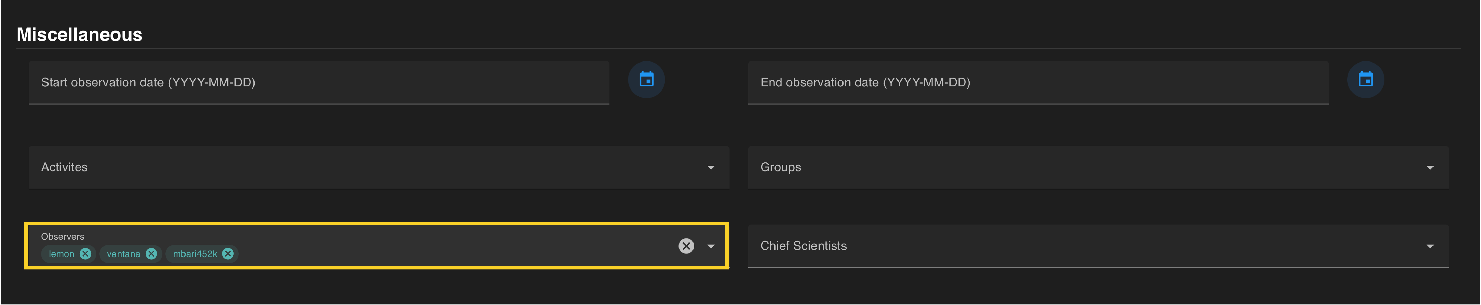Expand the Observers dropdown arrow
Image resolution: width=1481 pixels, height=305 pixels.
click(x=711, y=246)
